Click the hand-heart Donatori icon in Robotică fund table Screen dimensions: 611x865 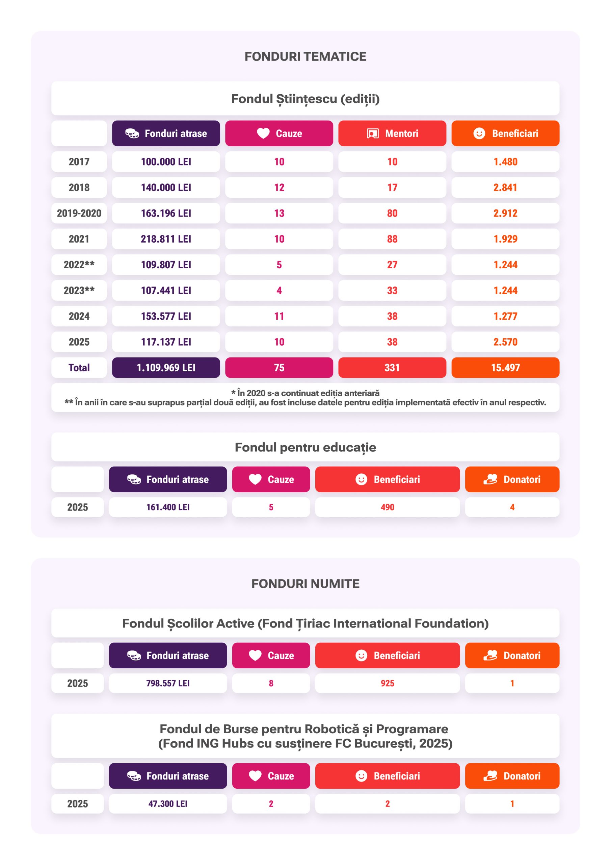click(490, 776)
